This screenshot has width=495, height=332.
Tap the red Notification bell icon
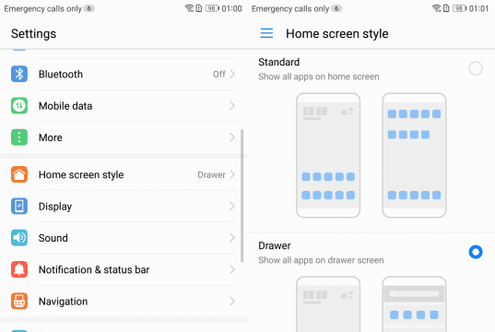(x=19, y=269)
